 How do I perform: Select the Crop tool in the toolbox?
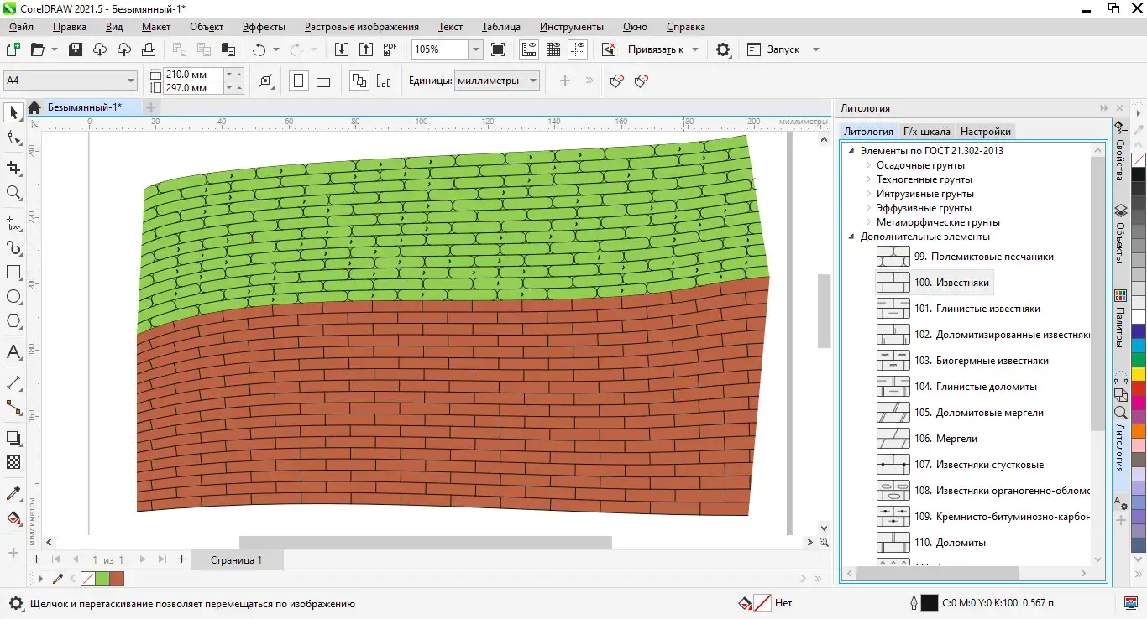tap(13, 168)
